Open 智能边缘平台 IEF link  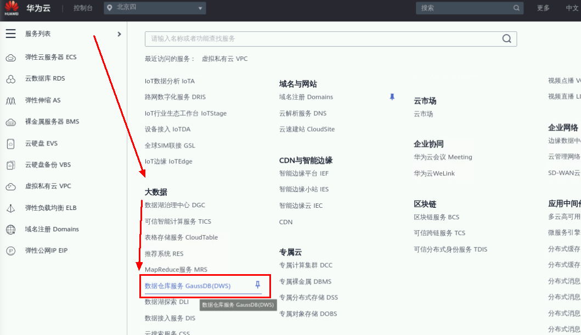(304, 173)
